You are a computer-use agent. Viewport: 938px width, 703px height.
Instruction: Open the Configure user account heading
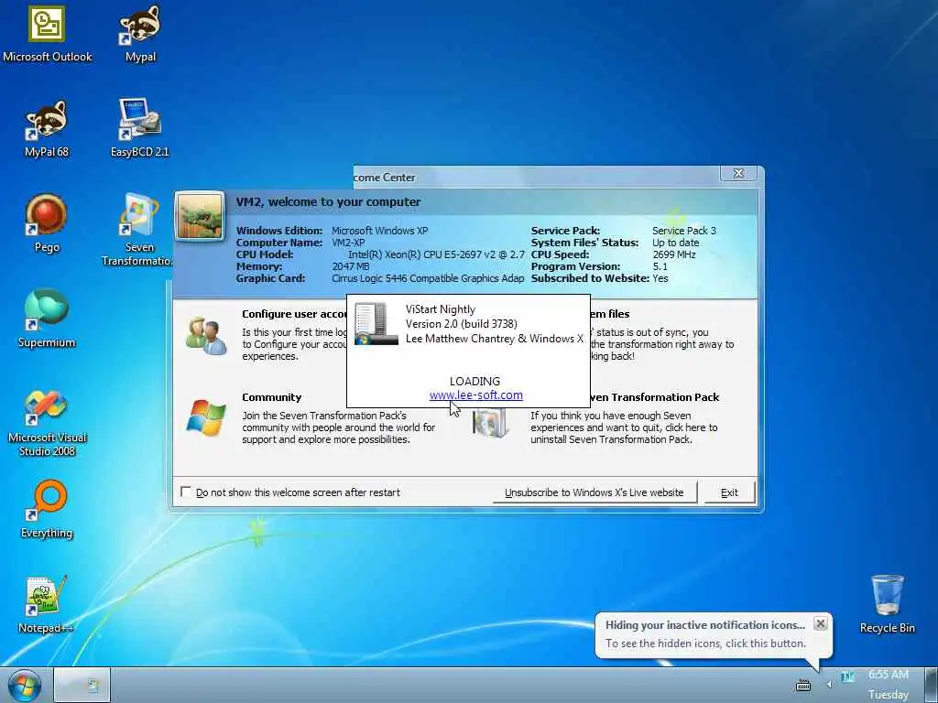point(294,314)
